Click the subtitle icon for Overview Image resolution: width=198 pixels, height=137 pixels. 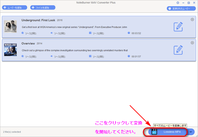click(90, 56)
